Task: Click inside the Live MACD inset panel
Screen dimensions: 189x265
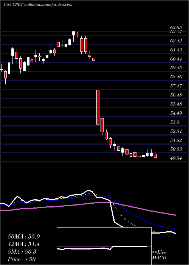Action: pyautogui.click(x=104, y=246)
